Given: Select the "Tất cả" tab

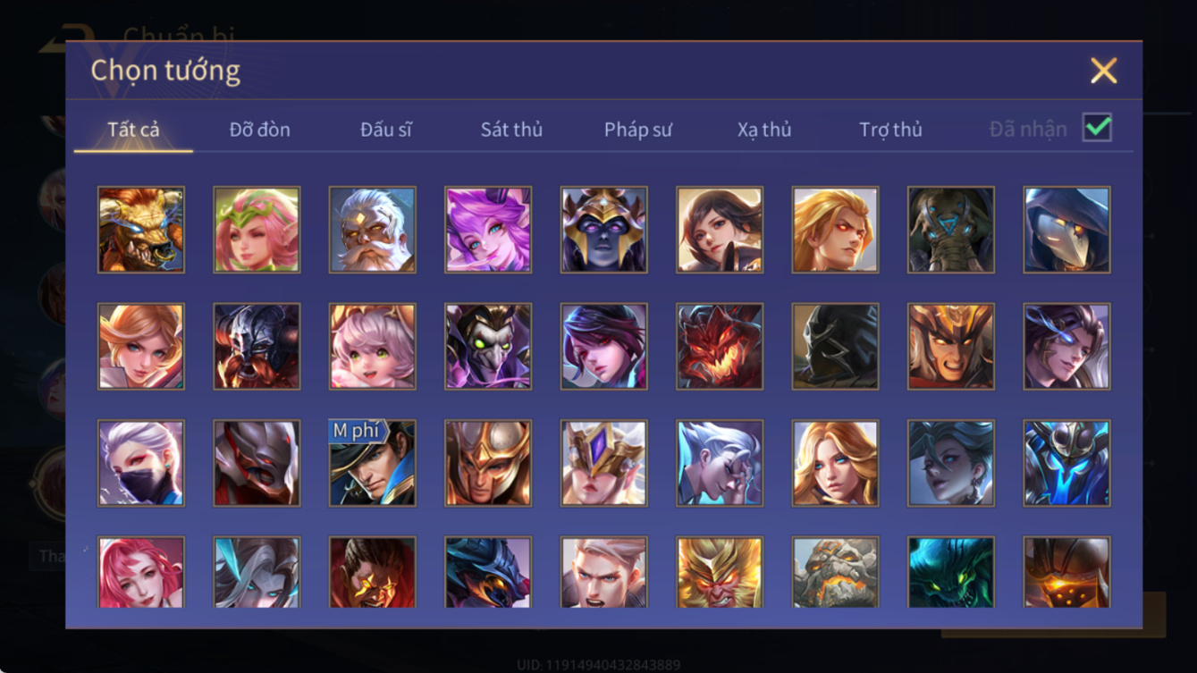Looking at the screenshot, I should 133,130.
